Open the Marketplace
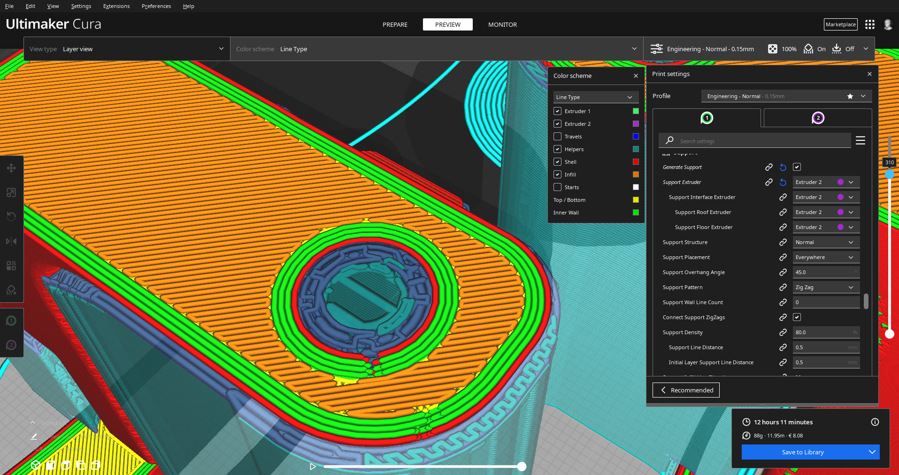Viewport: 899px width, 475px height. (840, 24)
